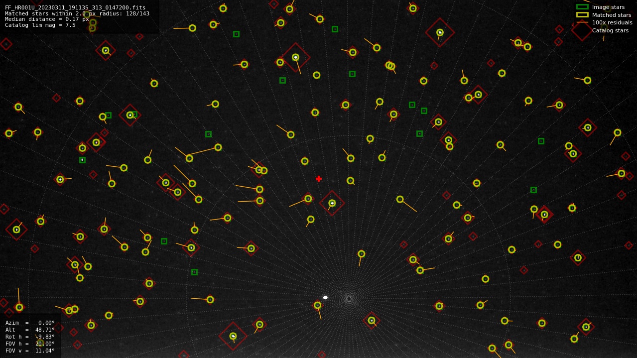Select the 'Azim = 0.00°' readout
This screenshot has height=358, width=637.
(30, 323)
